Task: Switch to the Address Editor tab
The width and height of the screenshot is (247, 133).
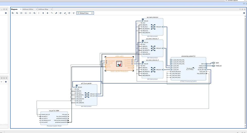Action: pos(28,9)
